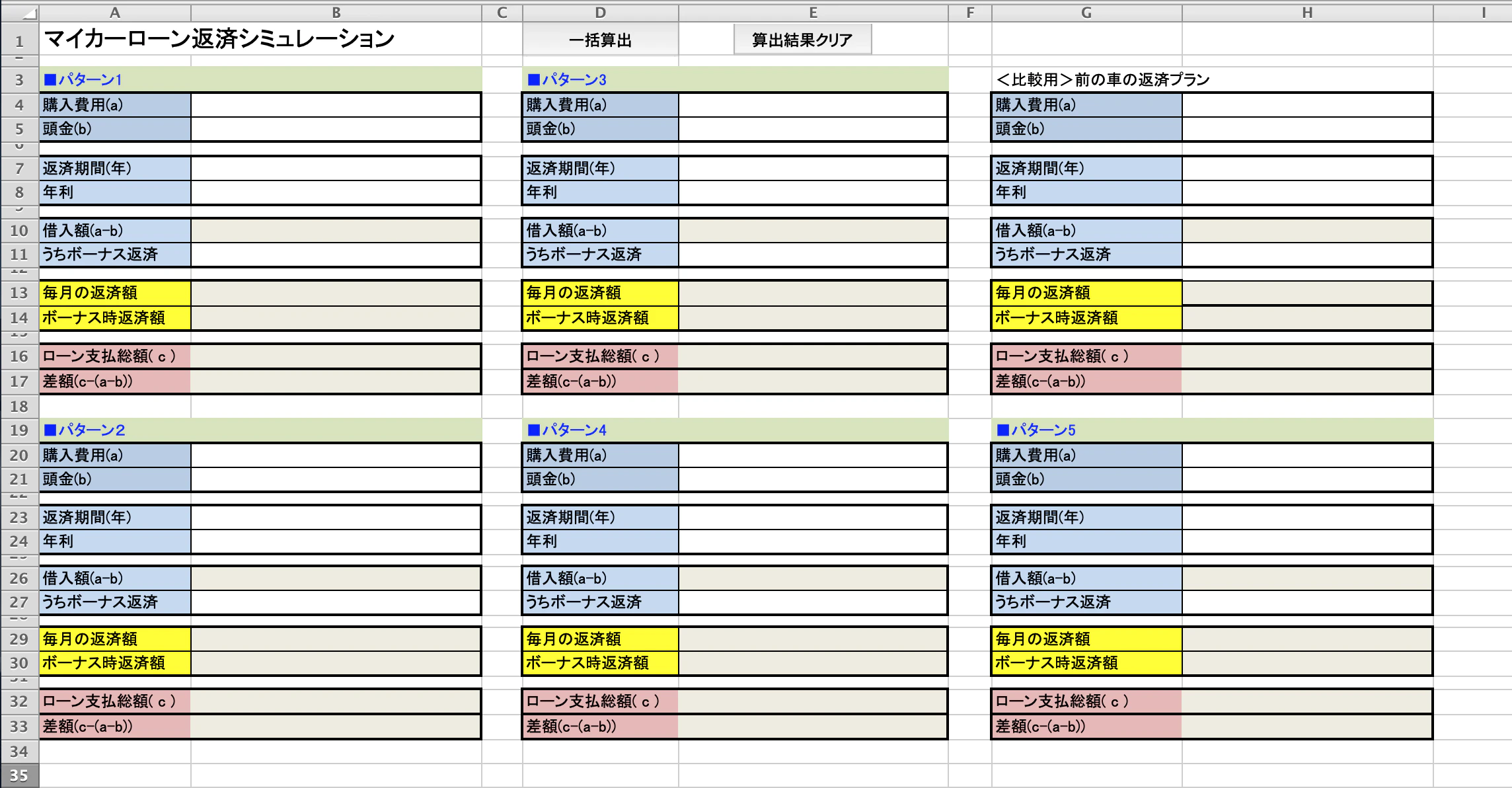This screenshot has width=1512, height=788.
Task: Select row header 35
Action: point(19,775)
